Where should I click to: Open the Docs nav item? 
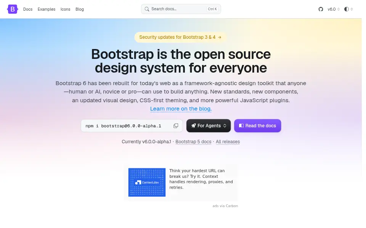click(28, 9)
